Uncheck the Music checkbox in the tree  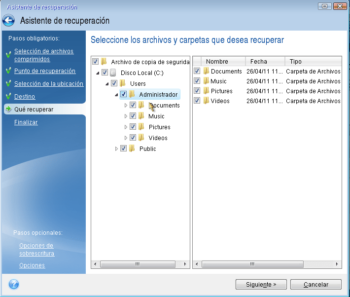point(133,116)
